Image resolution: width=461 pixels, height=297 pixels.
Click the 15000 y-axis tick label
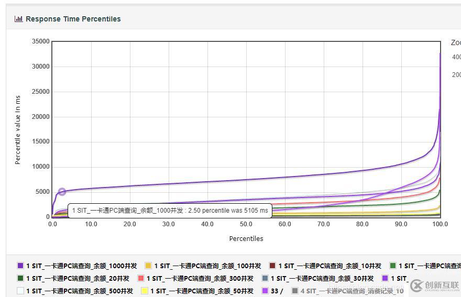pos(41,141)
